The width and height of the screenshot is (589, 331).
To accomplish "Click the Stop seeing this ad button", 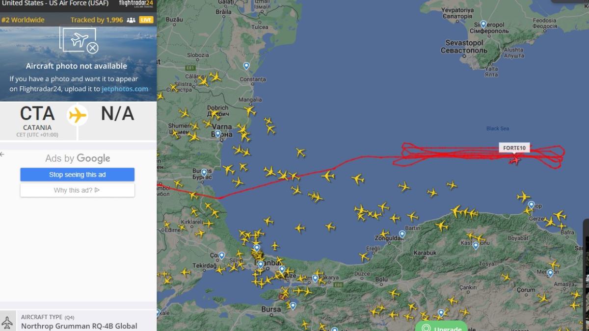I will coord(77,175).
